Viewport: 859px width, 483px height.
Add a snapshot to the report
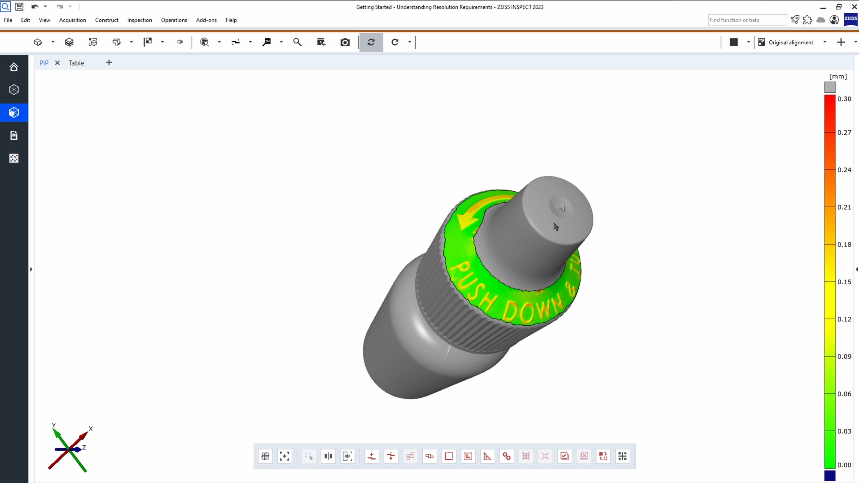click(321, 42)
